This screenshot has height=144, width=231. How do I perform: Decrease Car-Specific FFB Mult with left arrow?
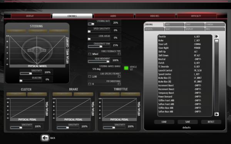(x=90, y=76)
